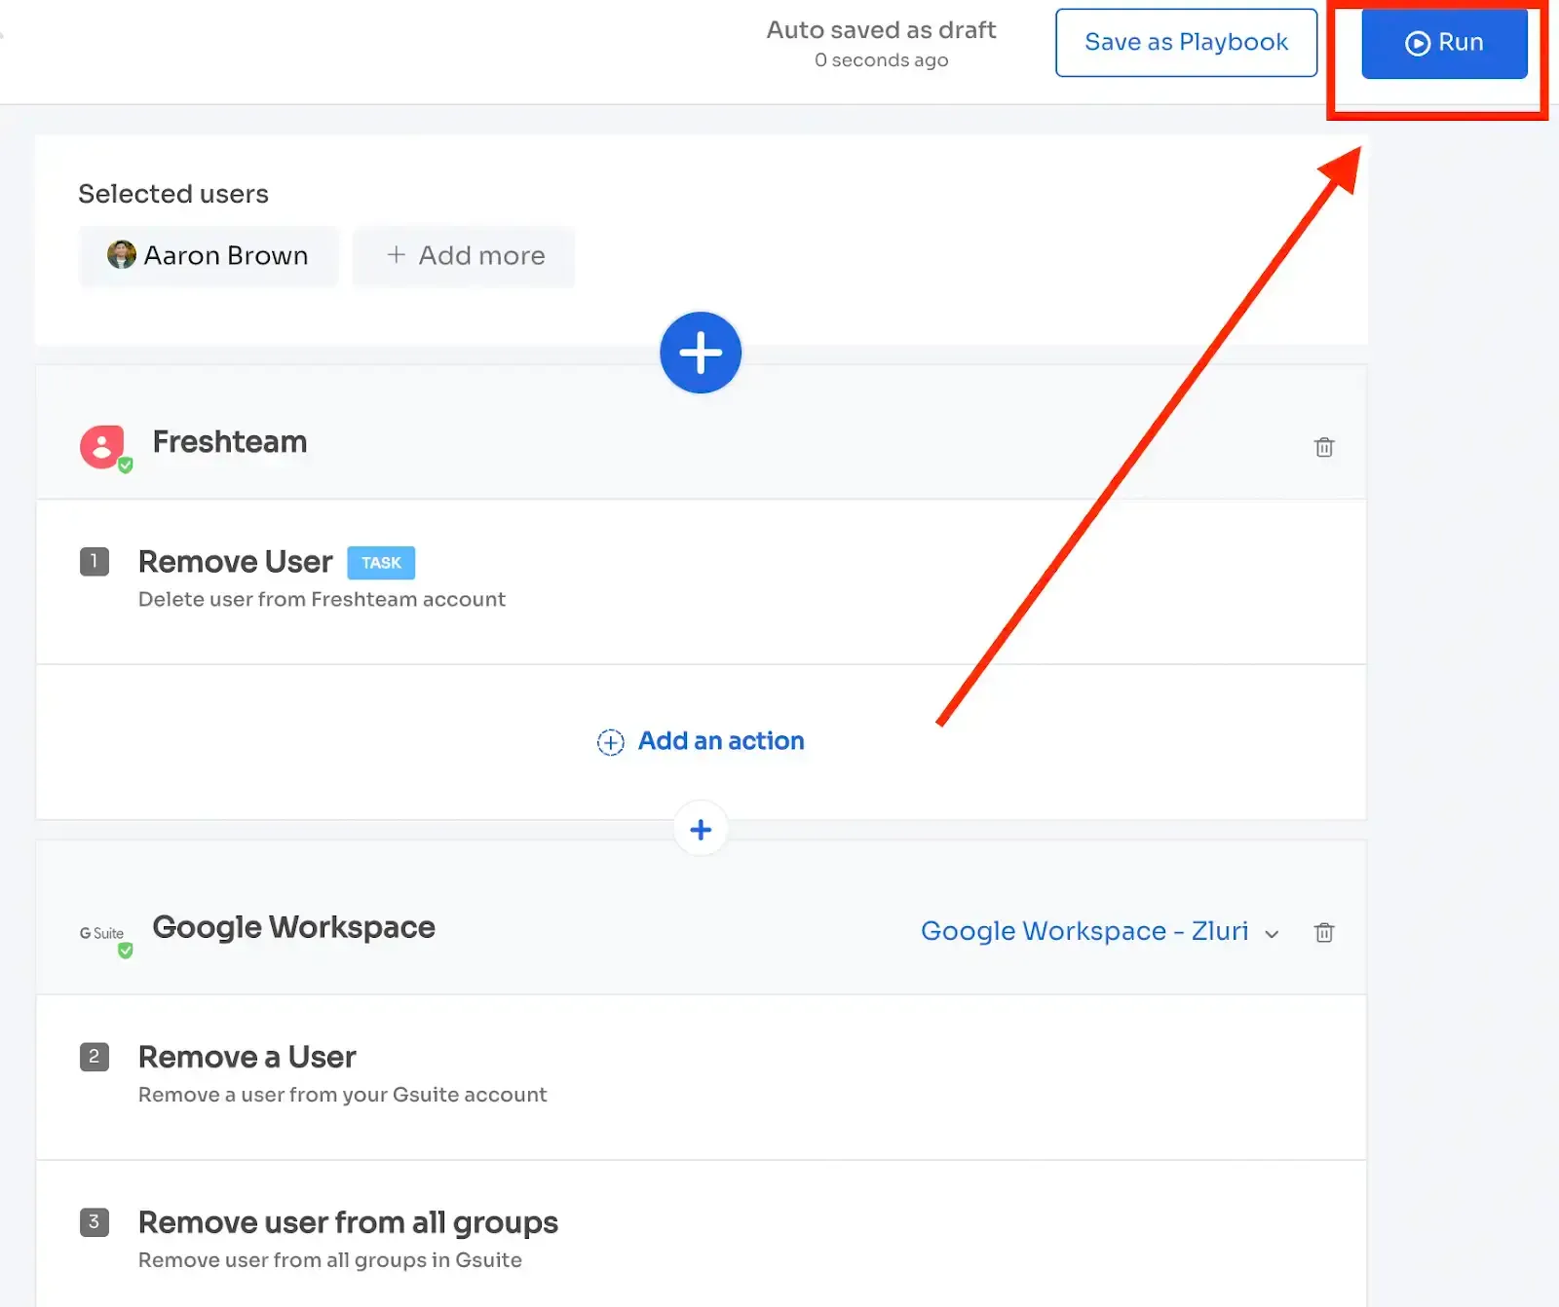The image size is (1559, 1307).
Task: Click step number 1 badge
Action: 95,561
